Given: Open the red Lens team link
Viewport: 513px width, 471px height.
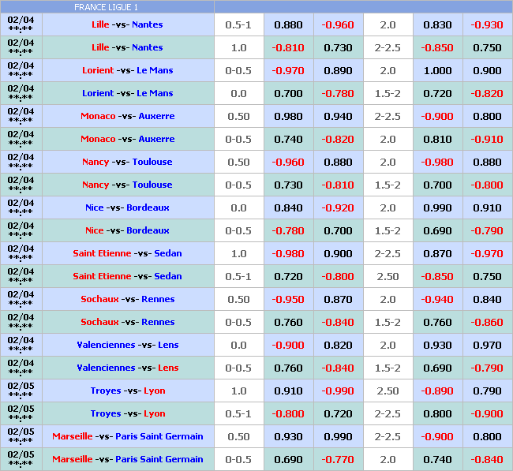Looking at the screenshot, I should [168, 368].
